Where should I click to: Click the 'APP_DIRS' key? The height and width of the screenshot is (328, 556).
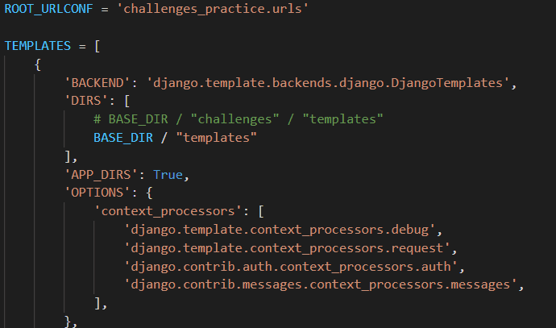[x=102, y=175]
